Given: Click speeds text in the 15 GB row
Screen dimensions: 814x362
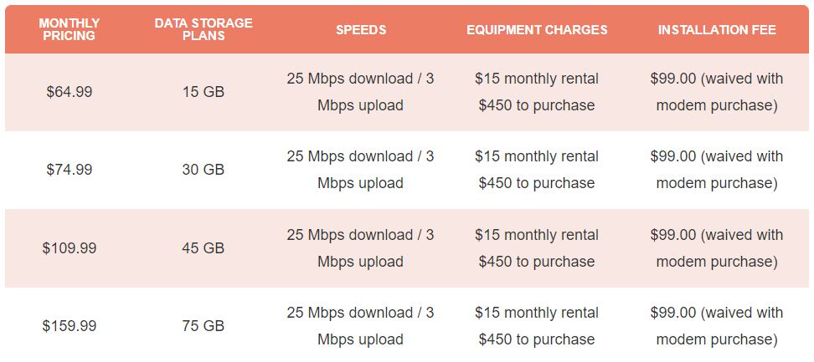Looking at the screenshot, I should [361, 92].
